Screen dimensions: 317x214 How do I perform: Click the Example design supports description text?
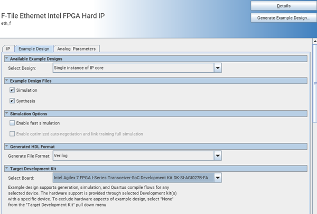[92, 196]
